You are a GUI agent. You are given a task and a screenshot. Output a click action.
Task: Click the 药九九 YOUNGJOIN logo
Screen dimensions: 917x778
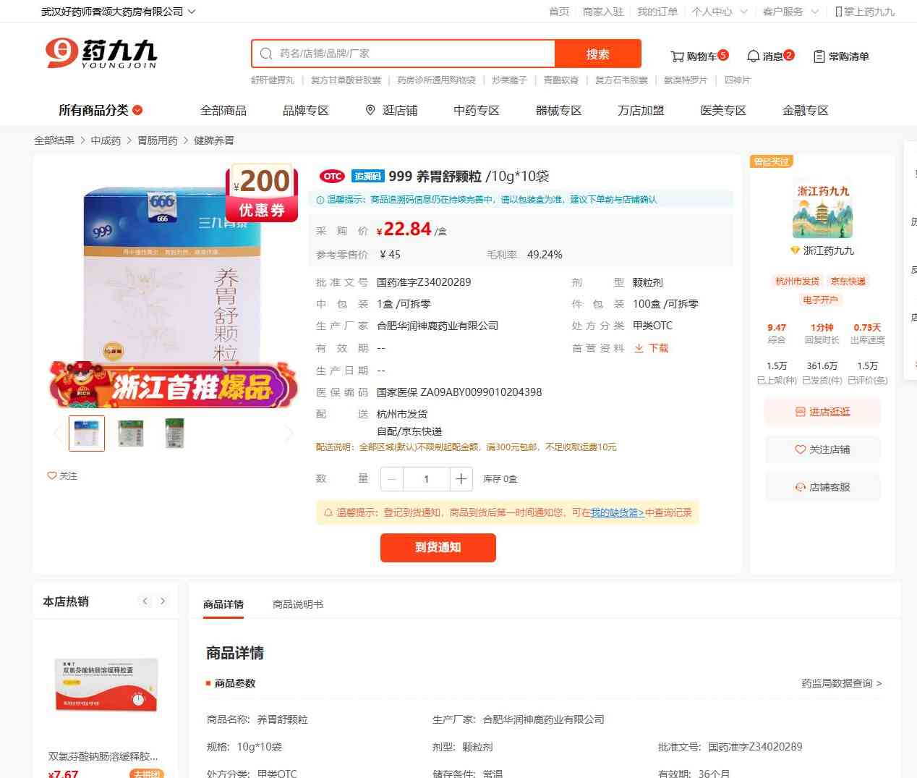pyautogui.click(x=101, y=54)
